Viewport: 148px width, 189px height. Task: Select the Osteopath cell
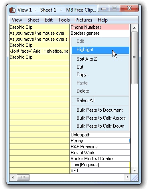[100, 135]
